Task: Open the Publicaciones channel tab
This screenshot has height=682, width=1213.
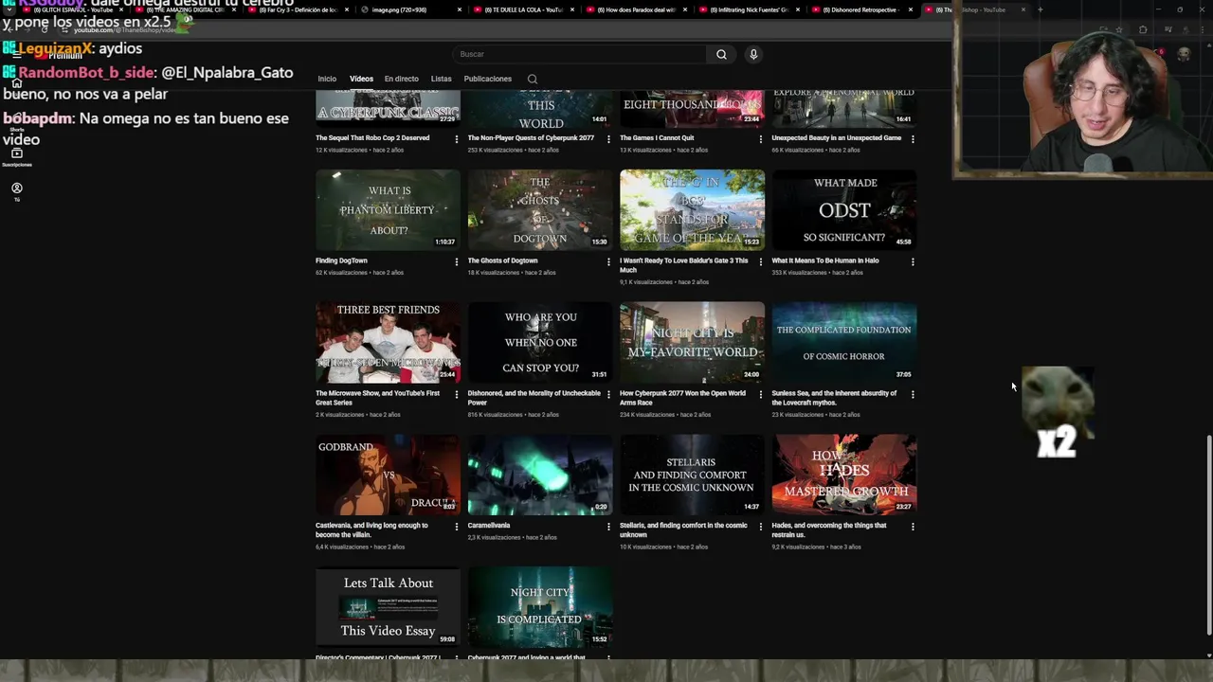Action: click(x=487, y=79)
